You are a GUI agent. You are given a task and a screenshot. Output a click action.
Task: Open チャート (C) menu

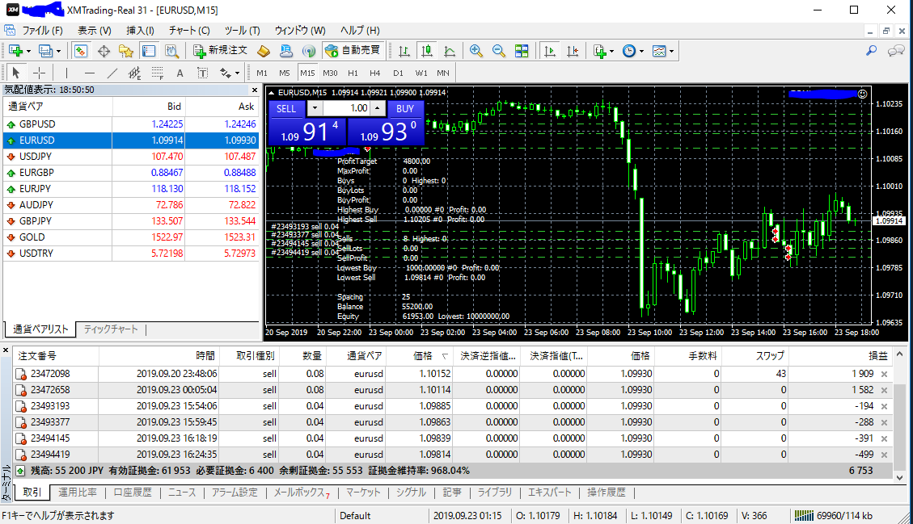click(x=189, y=30)
